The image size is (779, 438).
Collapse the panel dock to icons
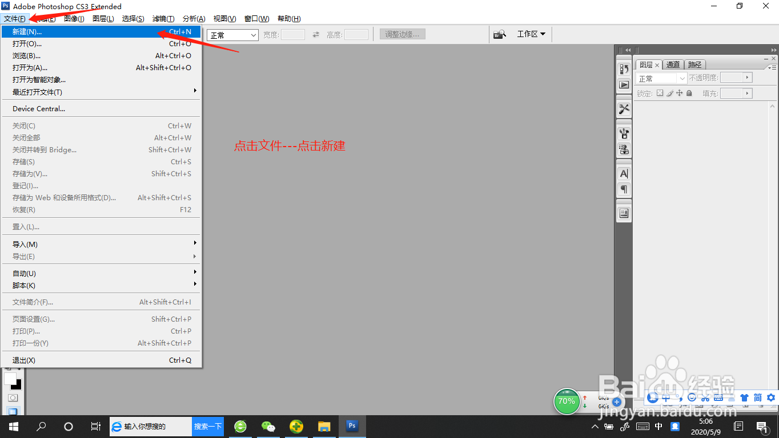coord(774,50)
